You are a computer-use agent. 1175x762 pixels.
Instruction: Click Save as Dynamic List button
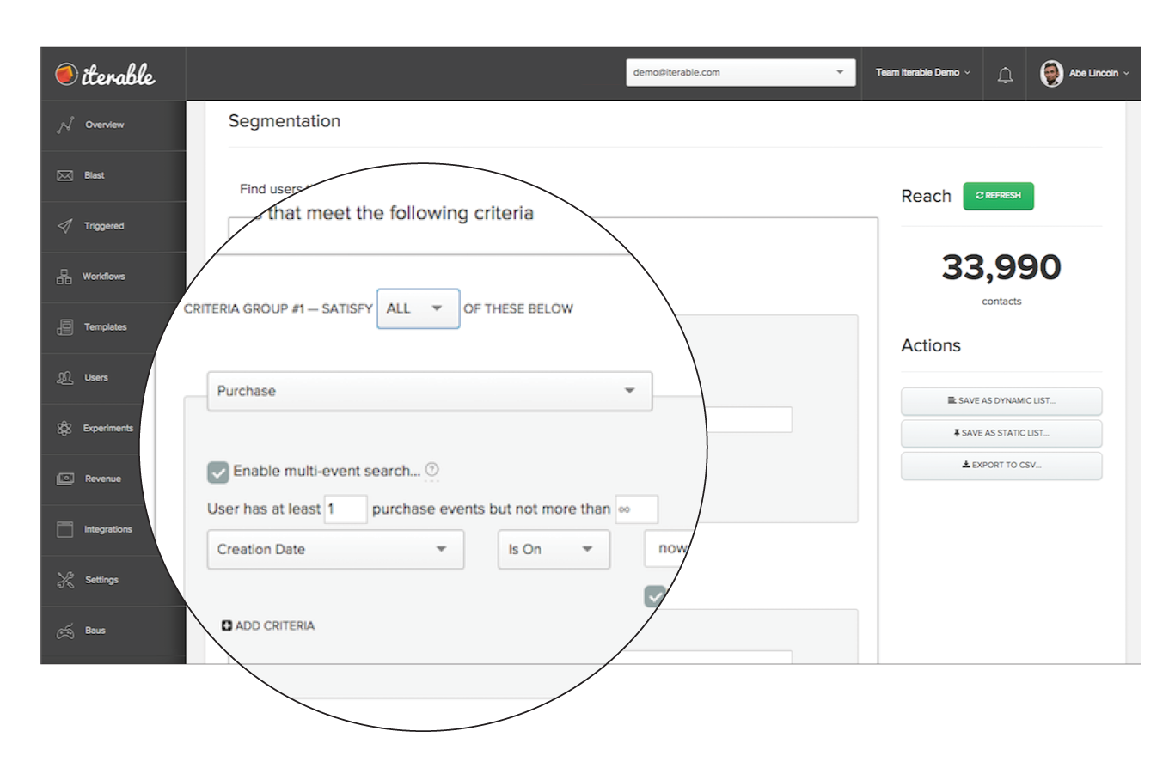(1001, 401)
